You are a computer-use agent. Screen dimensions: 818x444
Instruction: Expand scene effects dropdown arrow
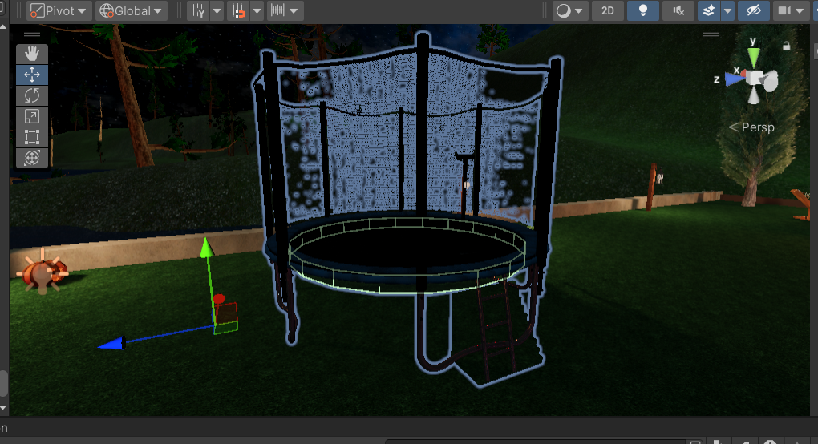(727, 10)
